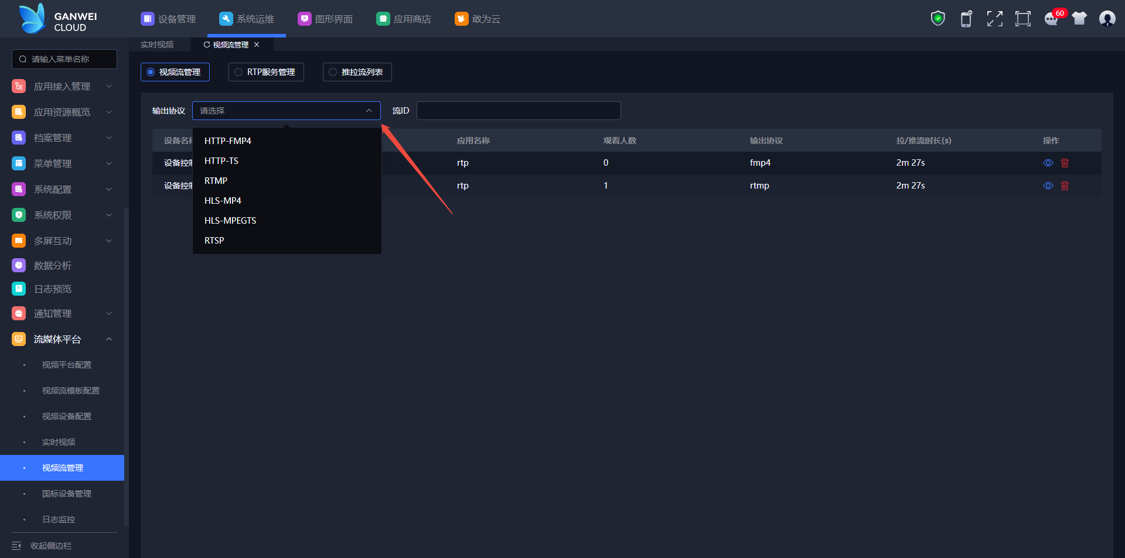
Task: Click the 通知管理 sidebar icon
Action: point(19,313)
